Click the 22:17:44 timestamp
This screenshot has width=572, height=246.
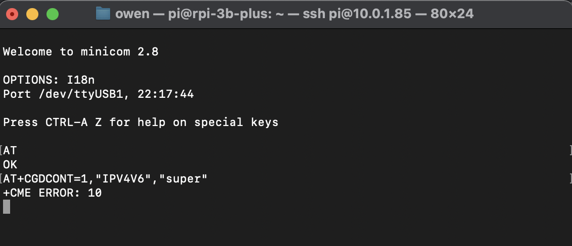click(166, 94)
